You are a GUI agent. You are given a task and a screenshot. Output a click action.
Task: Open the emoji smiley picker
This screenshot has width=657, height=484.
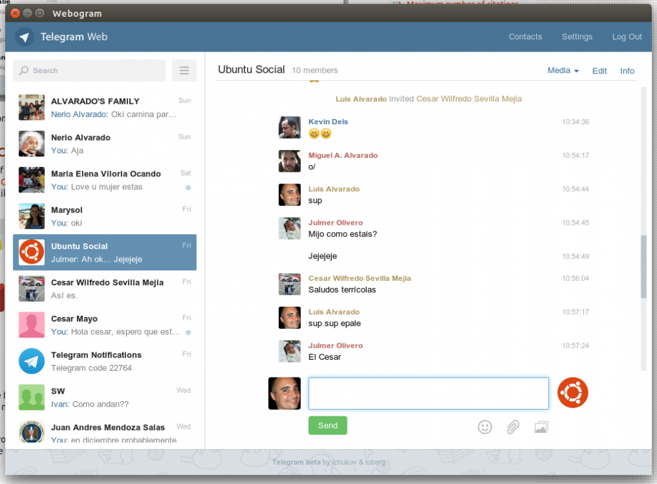tap(485, 427)
